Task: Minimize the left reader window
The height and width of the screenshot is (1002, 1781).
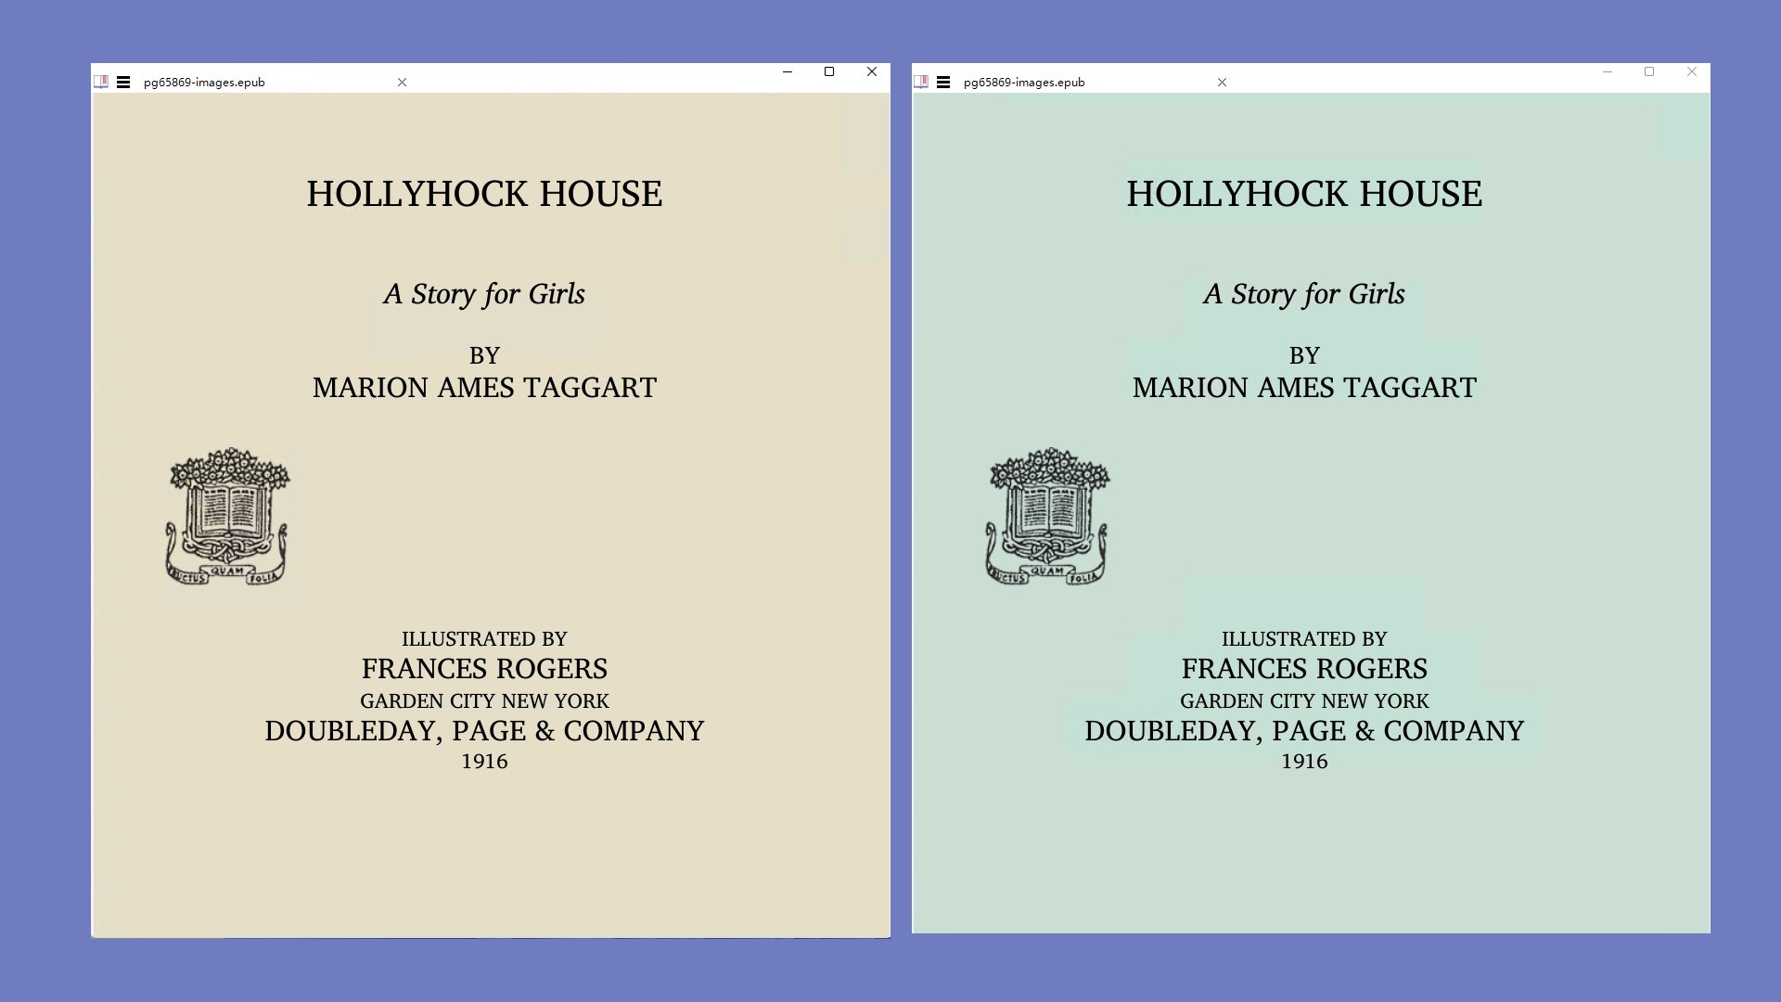Action: point(788,71)
